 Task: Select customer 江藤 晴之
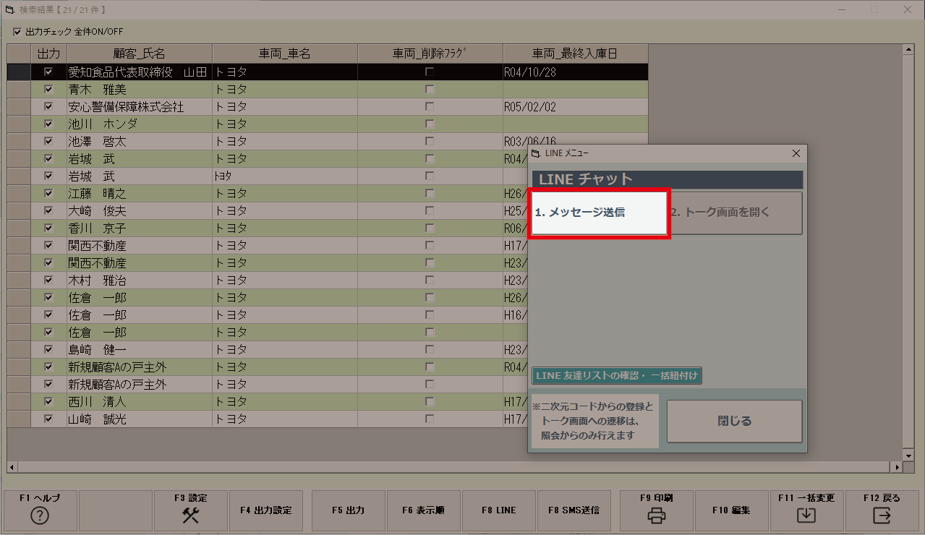(140, 194)
